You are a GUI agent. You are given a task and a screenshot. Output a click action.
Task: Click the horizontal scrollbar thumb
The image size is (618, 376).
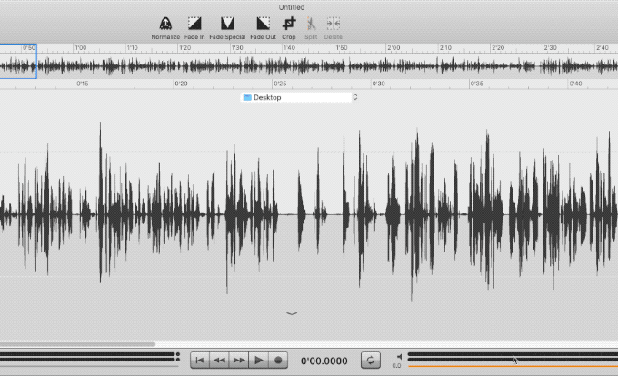(x=77, y=344)
